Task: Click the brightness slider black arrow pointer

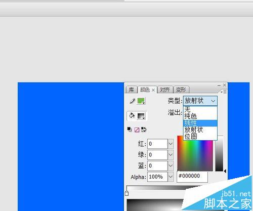Action: coord(225,171)
